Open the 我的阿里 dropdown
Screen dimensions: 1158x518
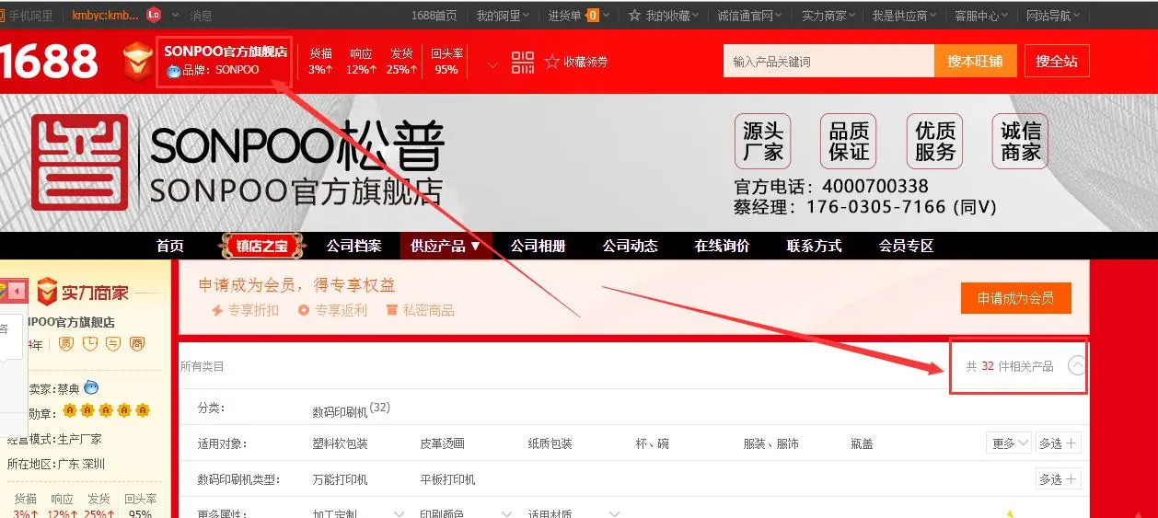pyautogui.click(x=503, y=16)
